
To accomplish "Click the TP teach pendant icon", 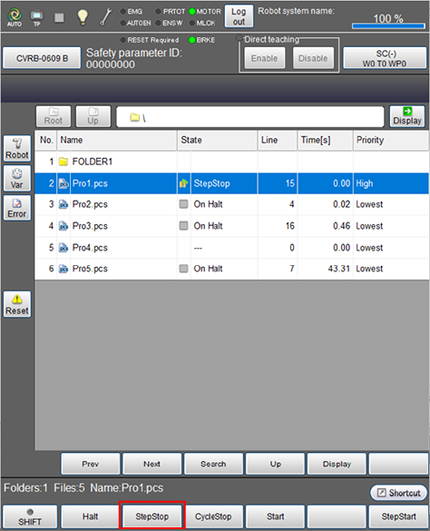I will [36, 17].
